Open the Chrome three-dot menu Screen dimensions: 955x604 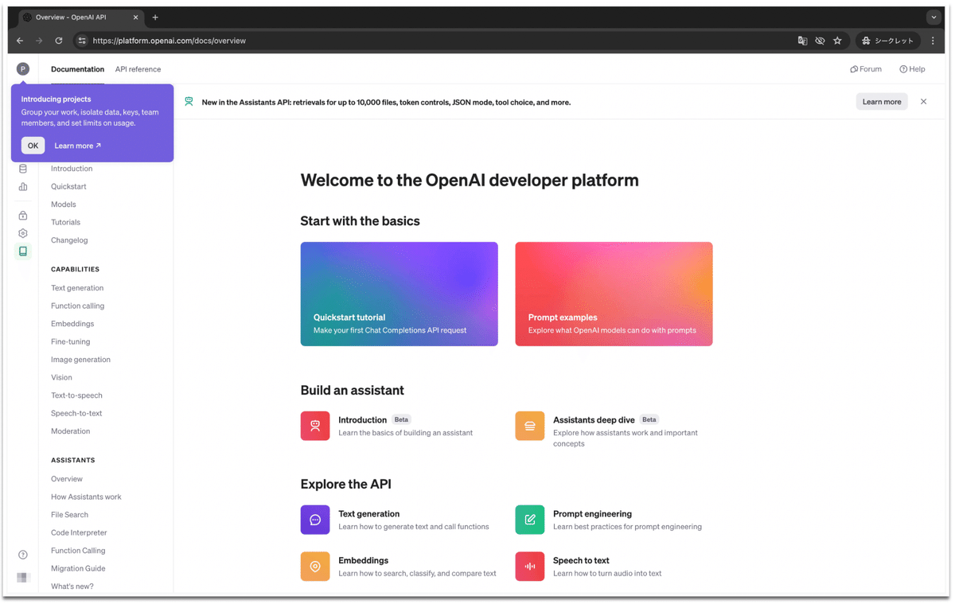point(933,41)
